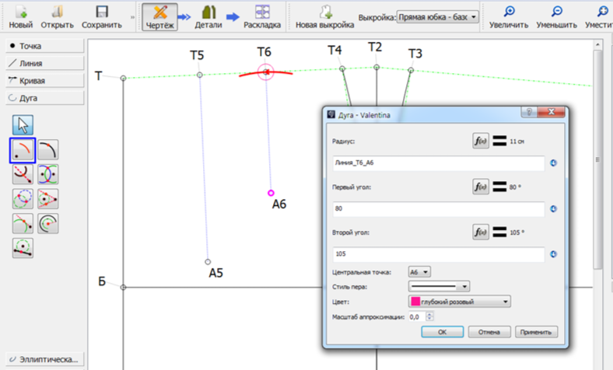
Task: Open formula editor for Радиус
Action: [481, 141]
